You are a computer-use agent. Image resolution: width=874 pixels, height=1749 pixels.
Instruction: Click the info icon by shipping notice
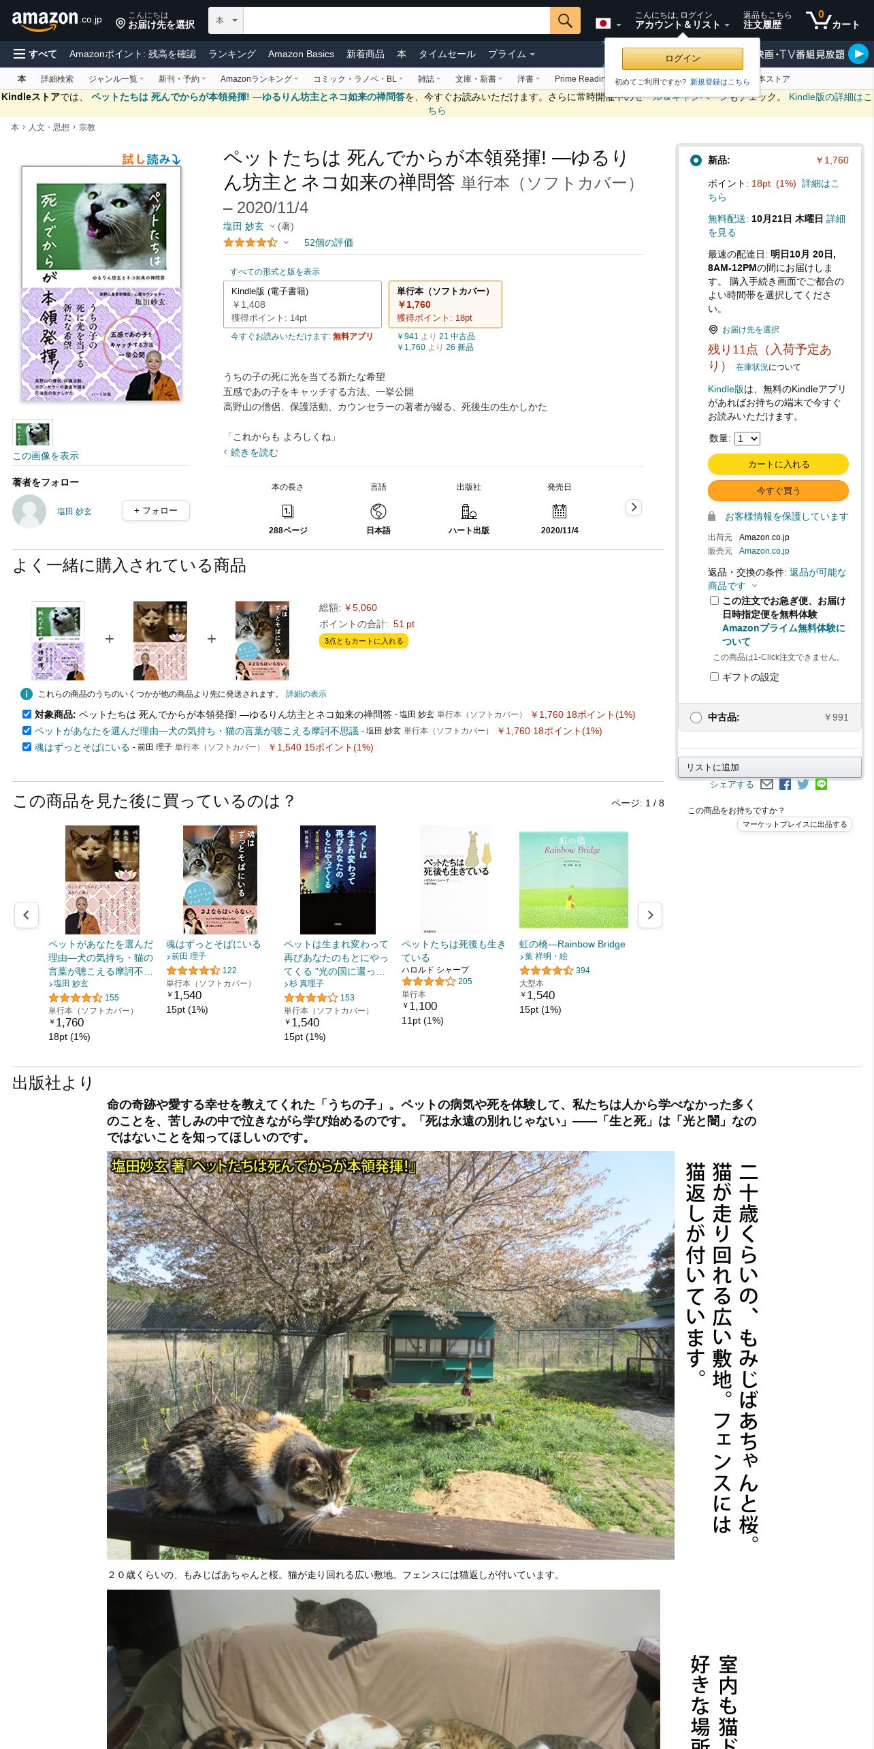click(x=27, y=694)
